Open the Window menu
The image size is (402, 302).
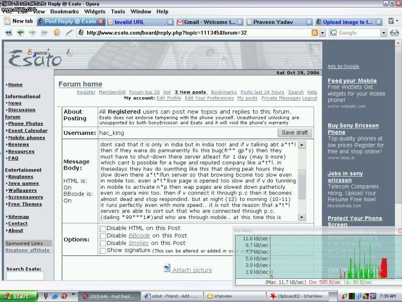pyautogui.click(x=141, y=12)
